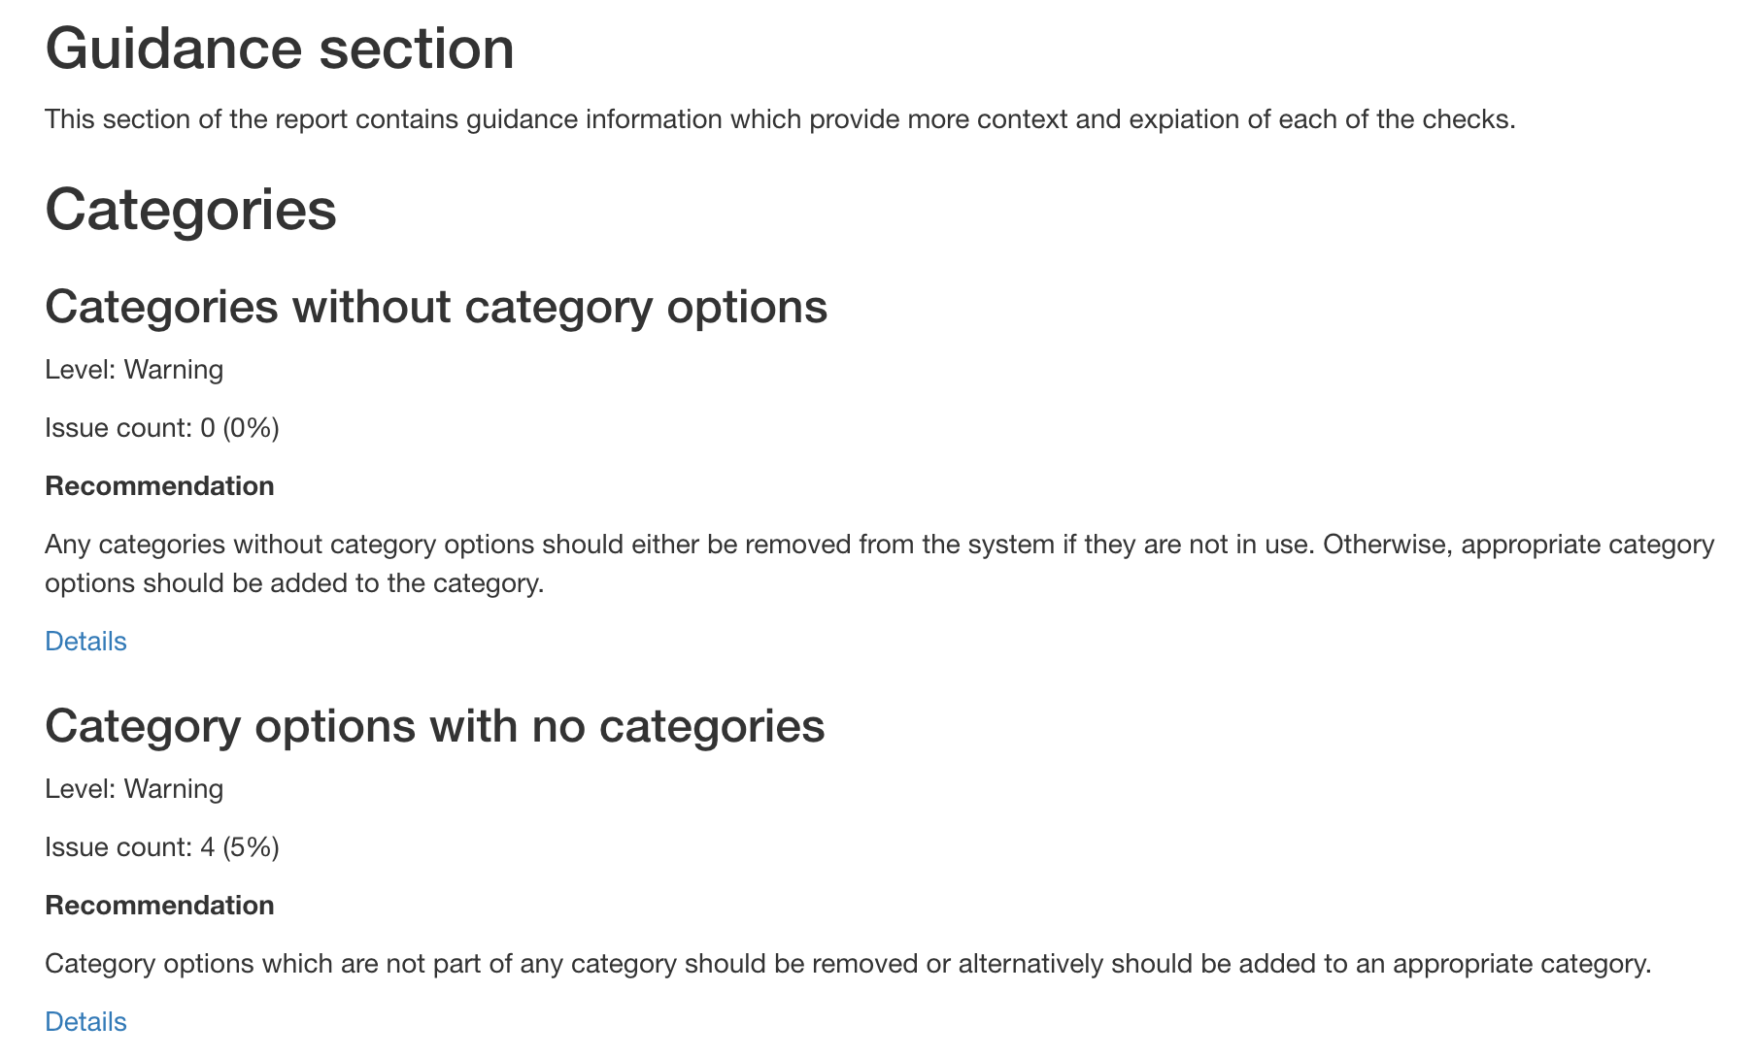Open Details link under Category options with no categories
The width and height of the screenshot is (1756, 1058).
[x=85, y=1022]
